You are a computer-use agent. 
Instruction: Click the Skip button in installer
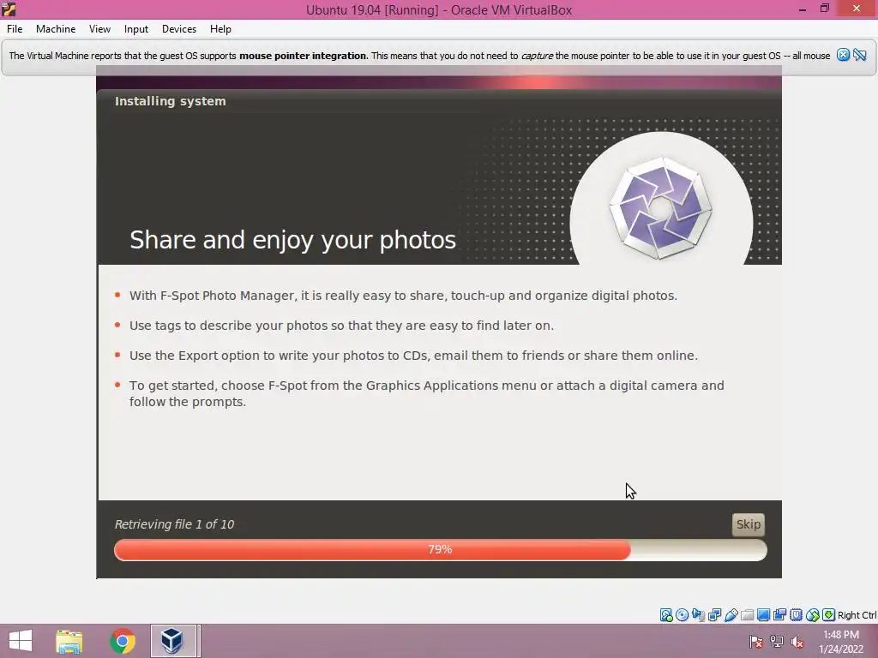748,524
